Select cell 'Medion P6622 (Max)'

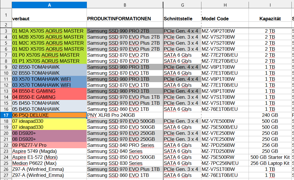tap(49, 163)
